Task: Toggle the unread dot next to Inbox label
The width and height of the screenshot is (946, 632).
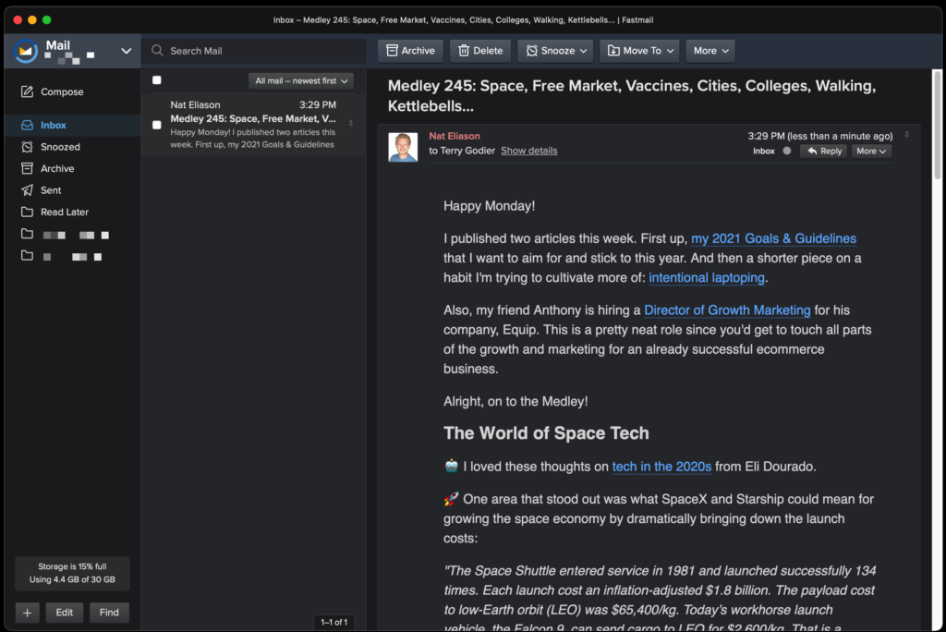Action: [x=787, y=151]
